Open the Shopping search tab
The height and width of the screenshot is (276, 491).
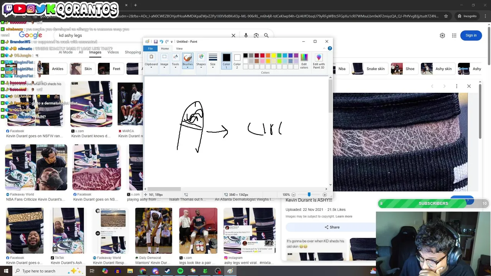(x=133, y=52)
